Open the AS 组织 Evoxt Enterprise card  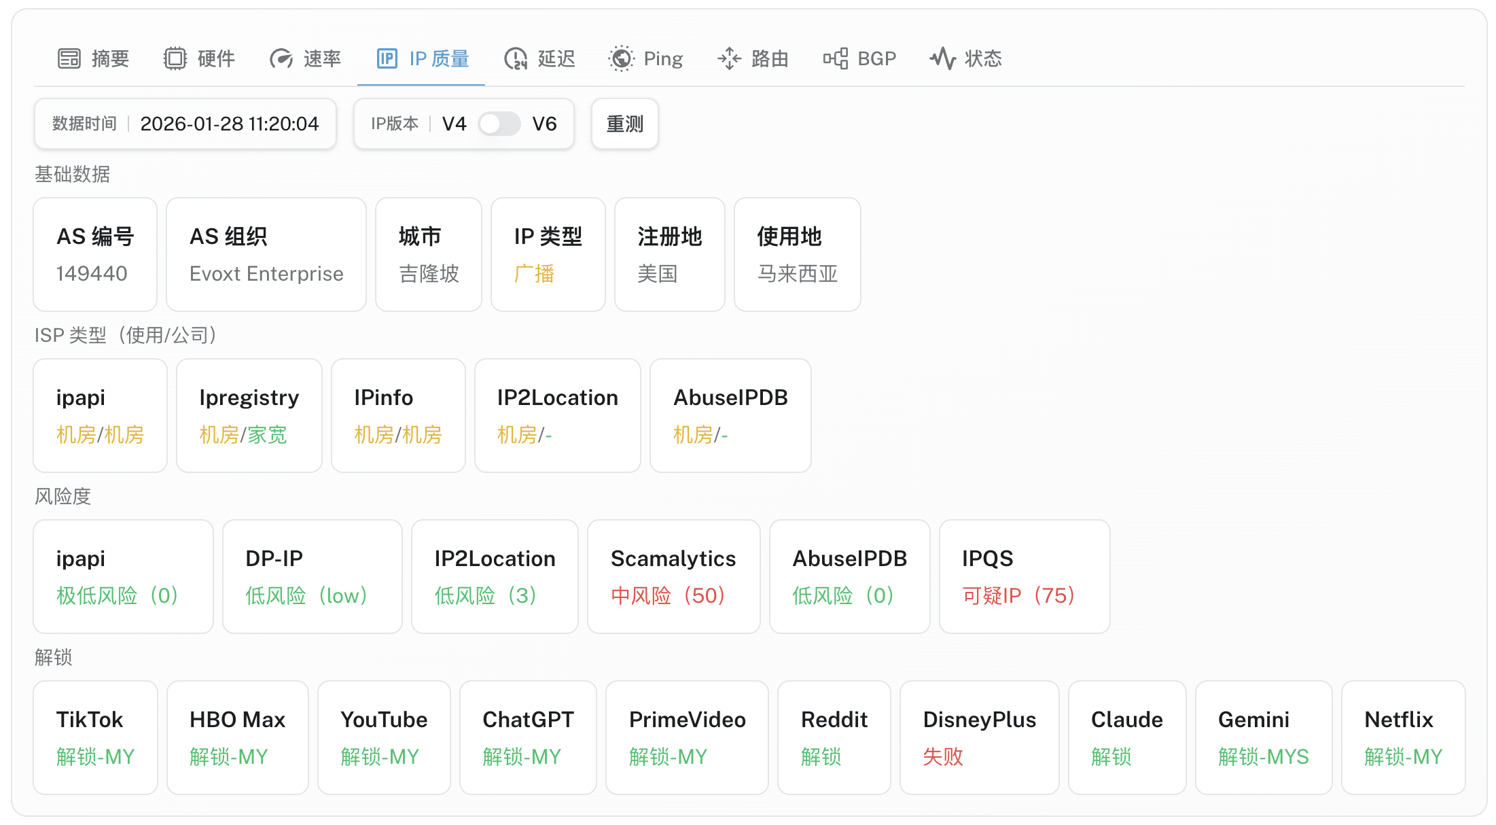point(266,255)
